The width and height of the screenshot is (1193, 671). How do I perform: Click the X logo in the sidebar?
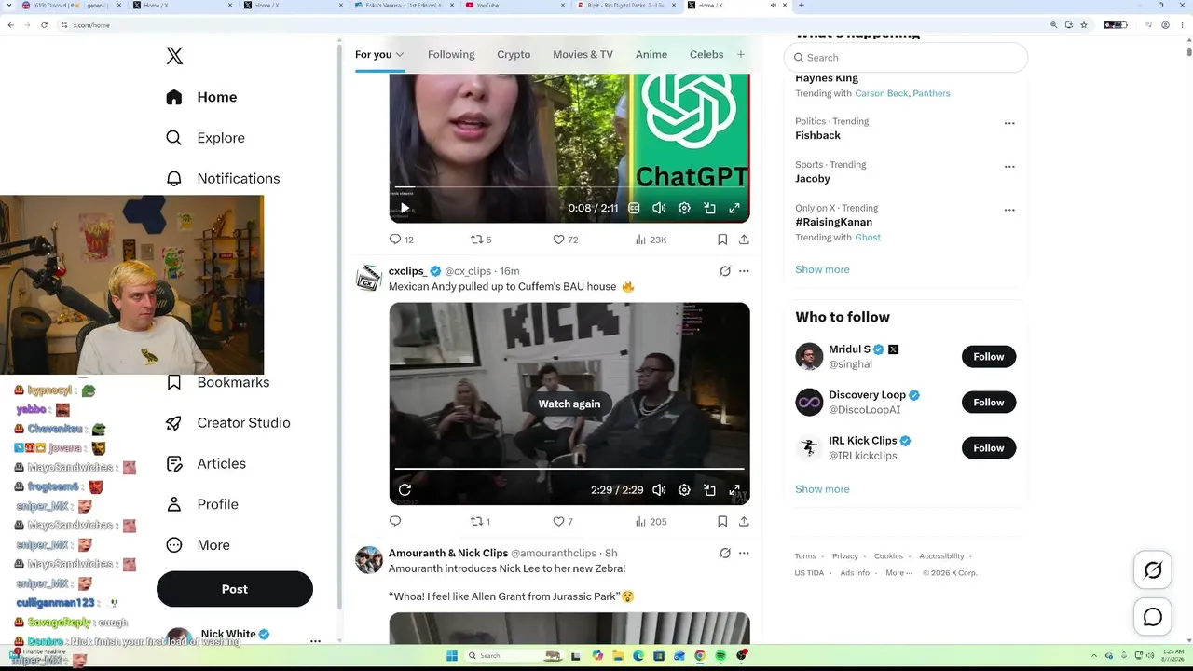tap(174, 56)
